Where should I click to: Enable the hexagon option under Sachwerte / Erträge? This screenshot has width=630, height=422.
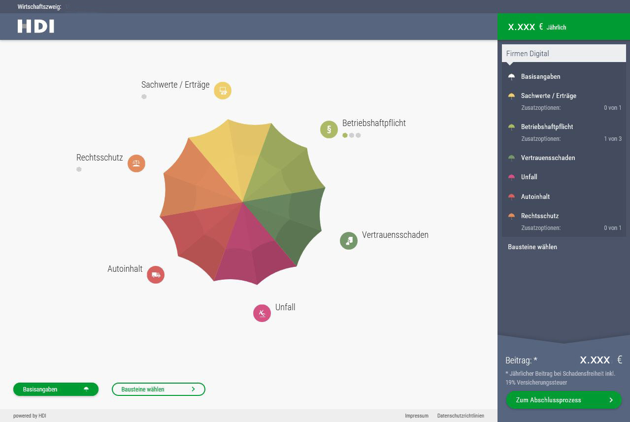(x=144, y=97)
